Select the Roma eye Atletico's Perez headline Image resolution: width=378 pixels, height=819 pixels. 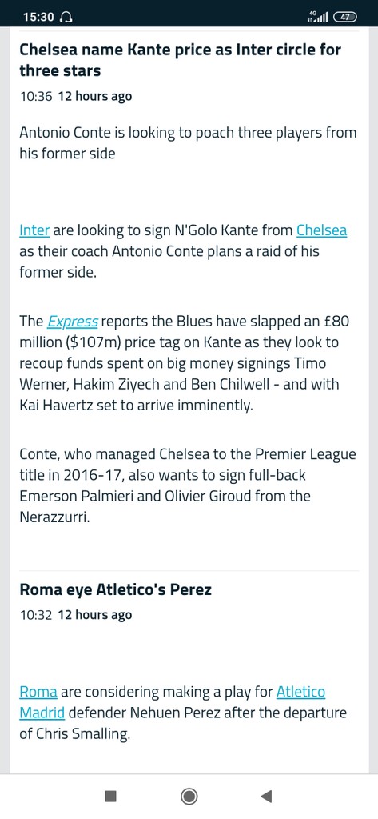coord(115,589)
